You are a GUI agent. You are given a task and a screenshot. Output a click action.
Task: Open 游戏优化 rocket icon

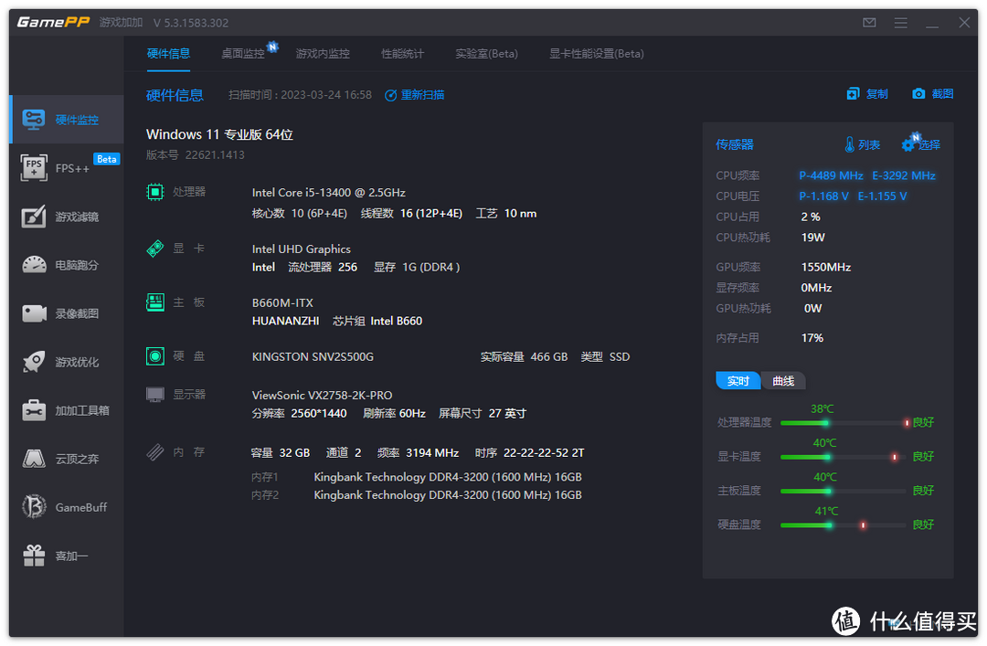[34, 362]
